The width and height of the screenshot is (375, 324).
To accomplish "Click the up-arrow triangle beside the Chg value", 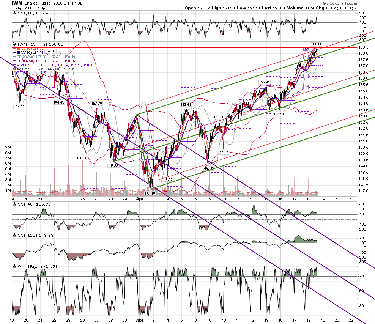I will tap(355, 8).
